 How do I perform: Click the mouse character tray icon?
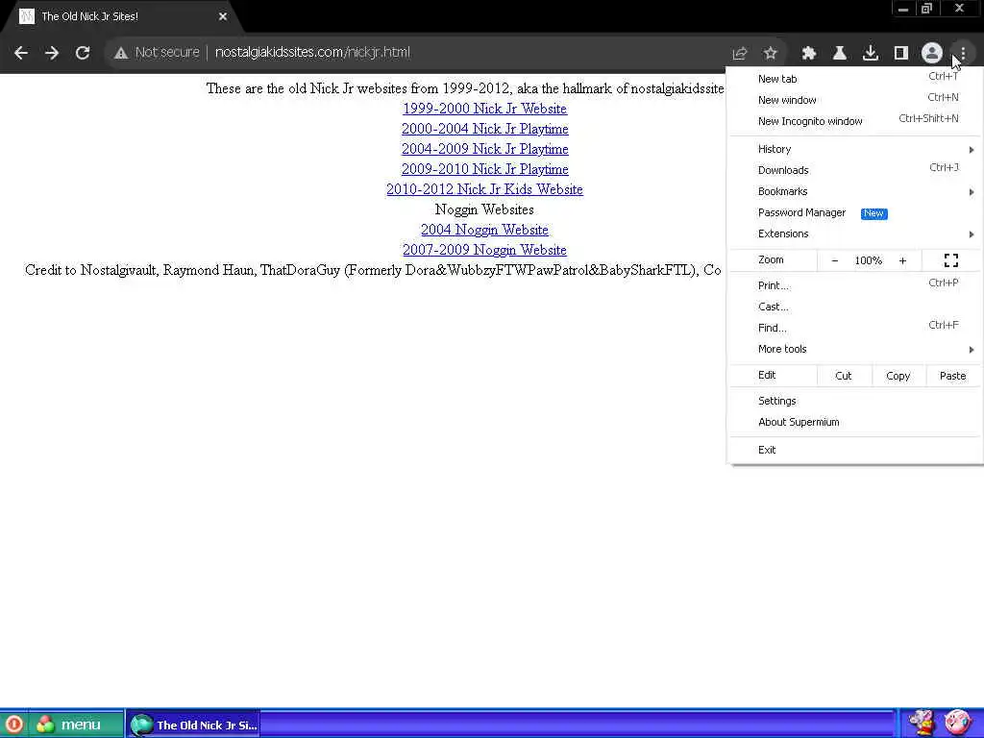(922, 724)
